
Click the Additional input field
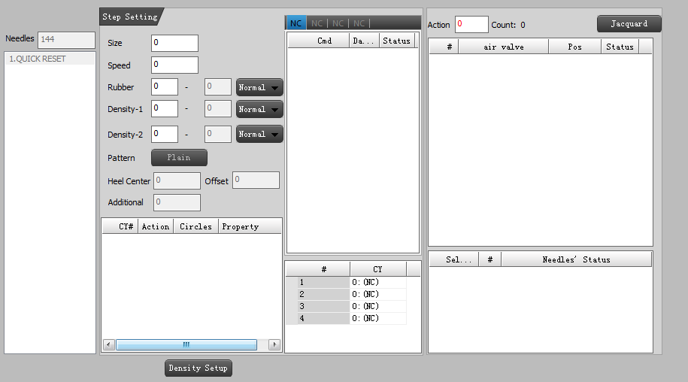[x=177, y=202]
